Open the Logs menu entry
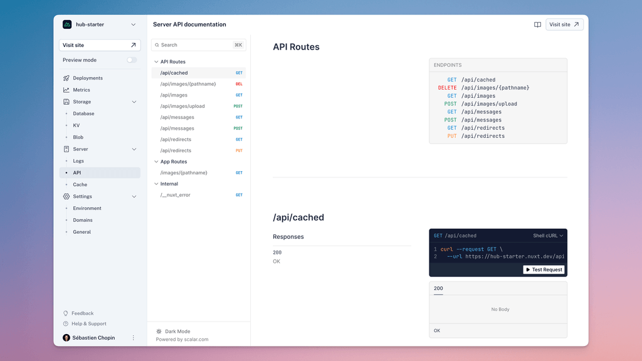The image size is (642, 361). (78, 160)
